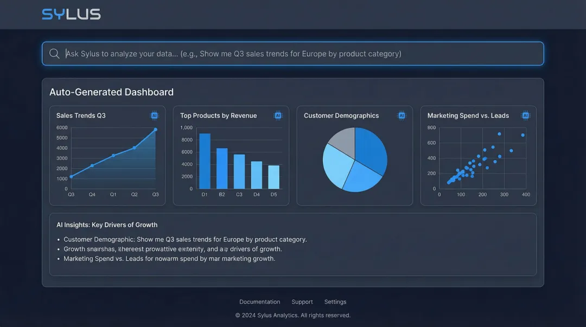The width and height of the screenshot is (586, 327).
Task: Select the Q3 peak point on Sales Trends line
Action: pyautogui.click(x=155, y=130)
